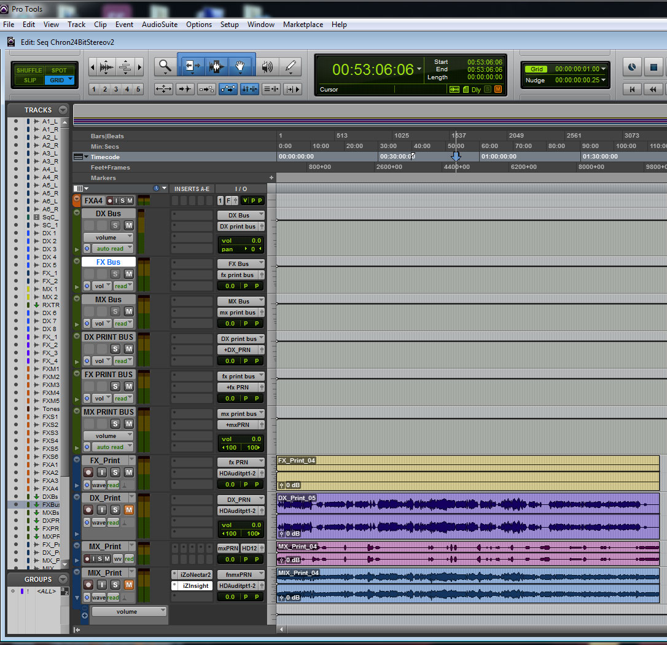Enable Slip edit mode

coord(29,80)
